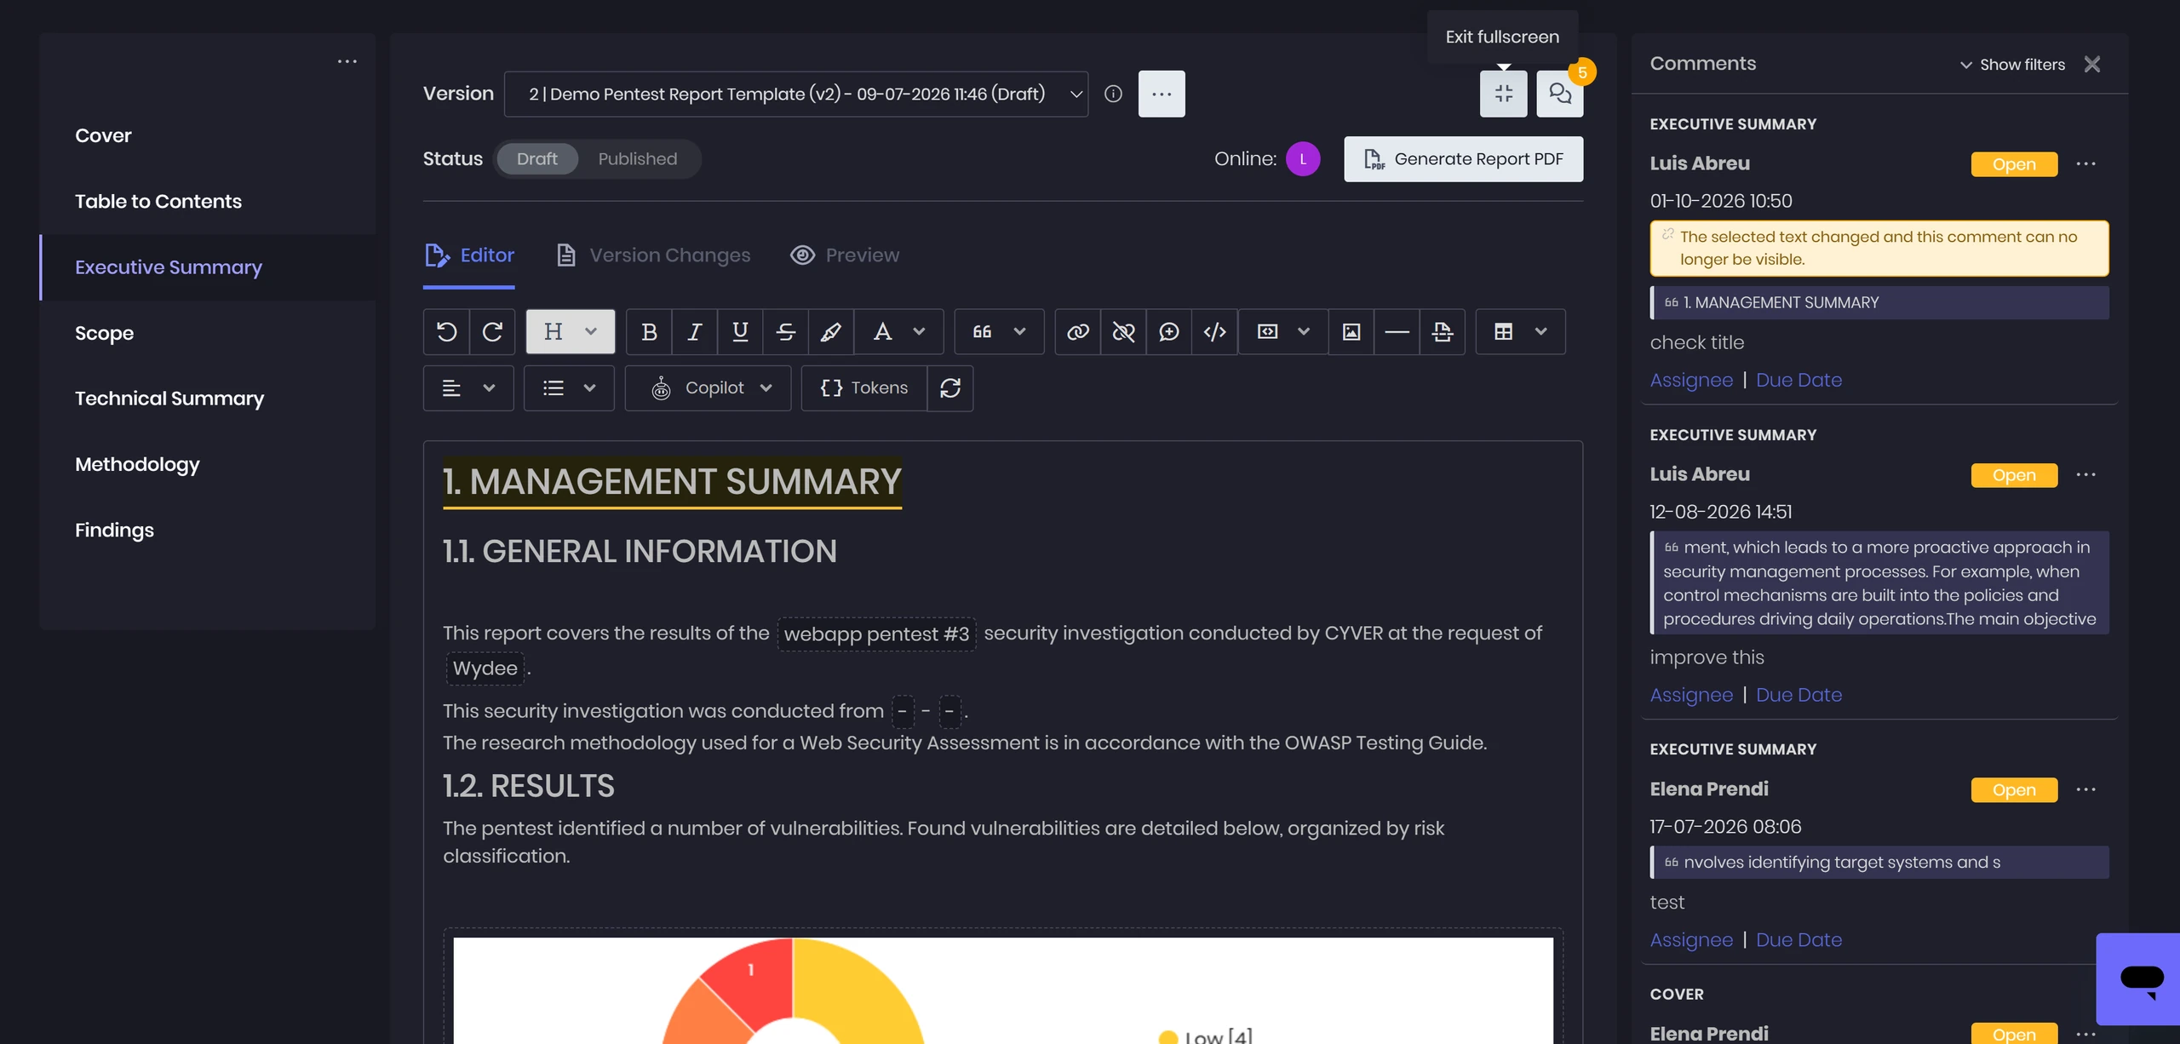The height and width of the screenshot is (1044, 2180).
Task: Click the online user avatar L
Action: click(x=1303, y=159)
